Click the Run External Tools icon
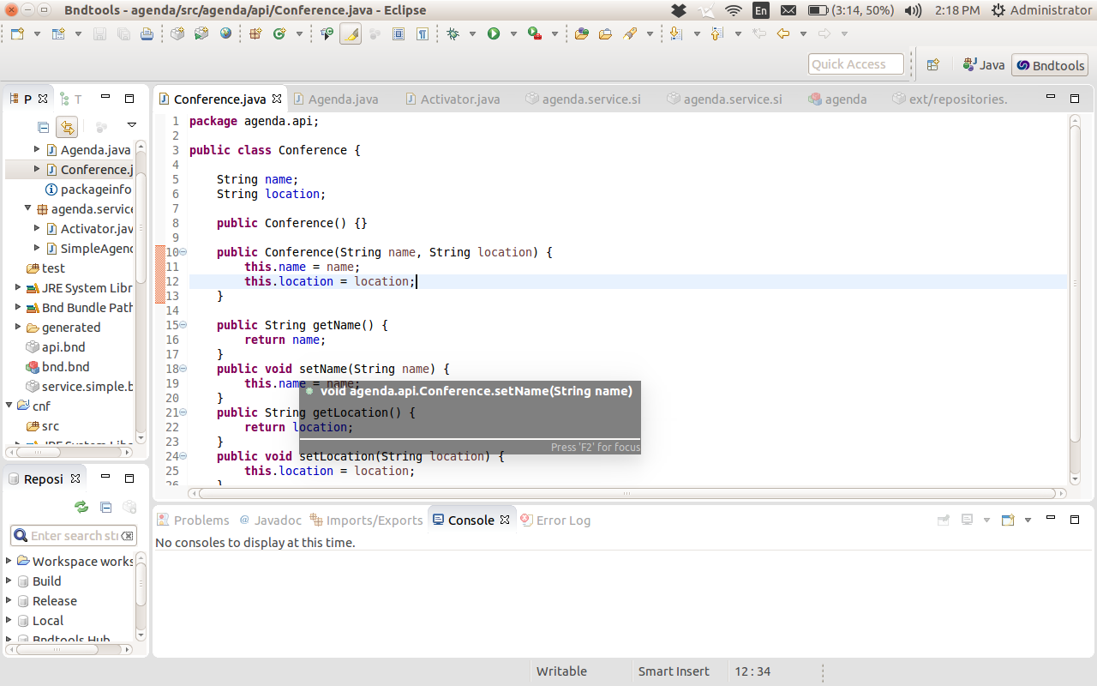 click(x=534, y=34)
